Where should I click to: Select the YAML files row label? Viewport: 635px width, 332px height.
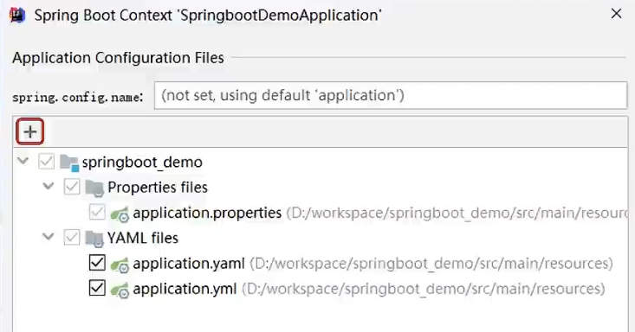(x=143, y=238)
